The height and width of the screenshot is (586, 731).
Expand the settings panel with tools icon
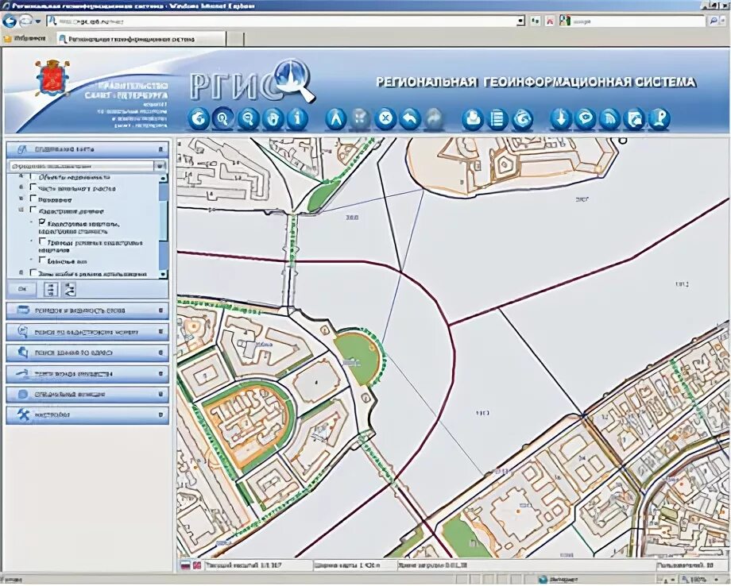pyautogui.click(x=87, y=415)
